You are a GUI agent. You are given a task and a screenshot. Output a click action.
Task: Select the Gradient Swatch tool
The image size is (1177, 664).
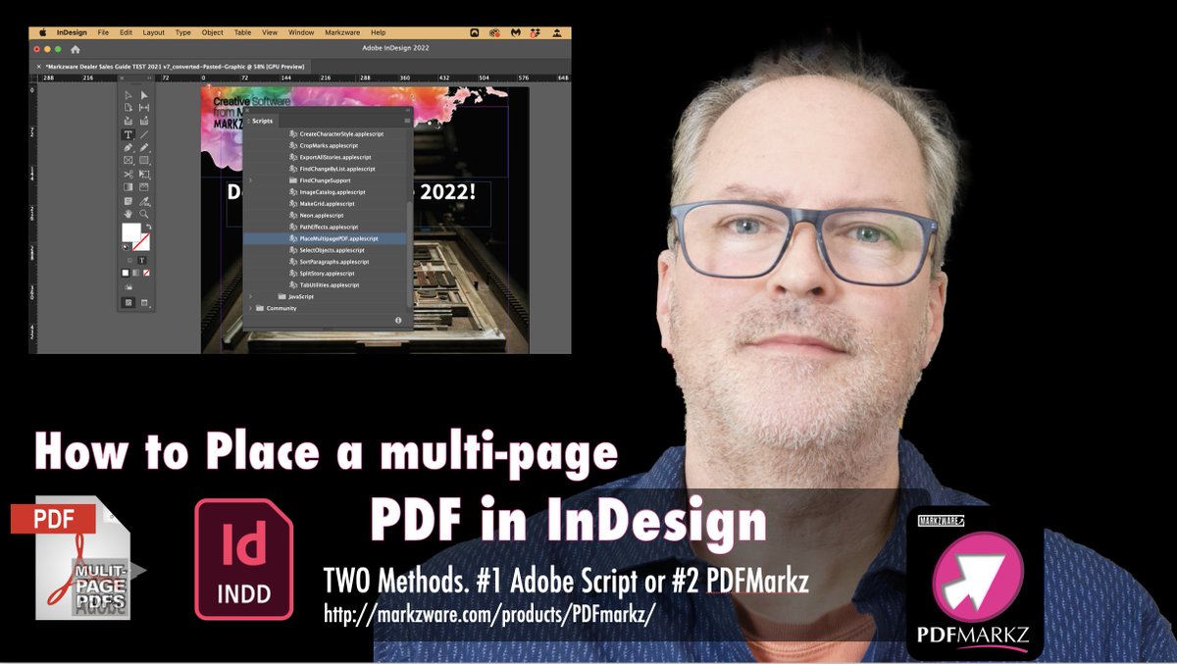click(x=128, y=186)
